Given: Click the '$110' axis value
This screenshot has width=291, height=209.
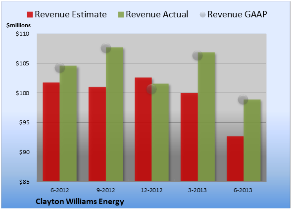Looking at the screenshot, I should click(x=22, y=34).
